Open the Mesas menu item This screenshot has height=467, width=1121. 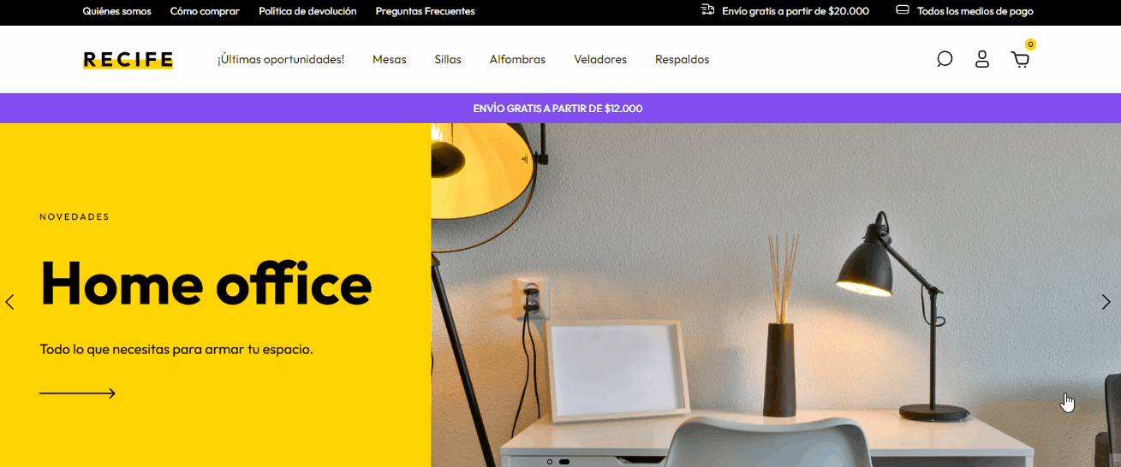pos(390,60)
